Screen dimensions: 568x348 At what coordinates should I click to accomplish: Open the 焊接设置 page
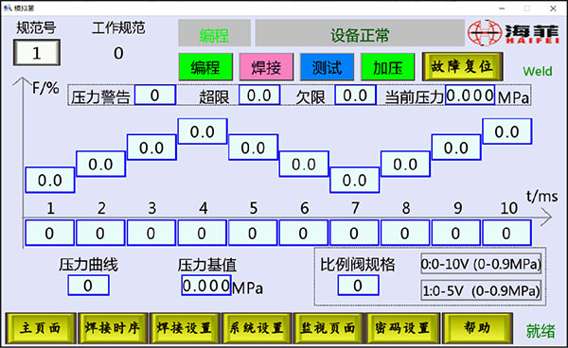tap(185, 328)
